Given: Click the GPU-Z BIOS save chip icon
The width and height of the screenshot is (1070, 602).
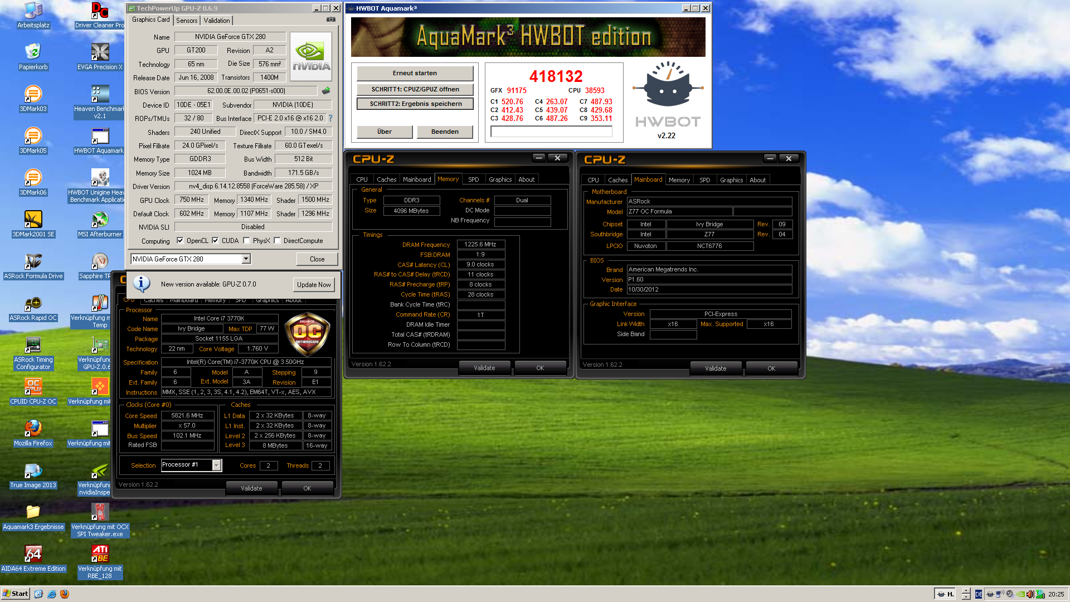Looking at the screenshot, I should click(x=326, y=90).
